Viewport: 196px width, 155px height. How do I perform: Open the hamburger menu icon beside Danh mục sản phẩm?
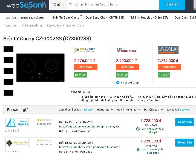pyautogui.click(x=8, y=17)
